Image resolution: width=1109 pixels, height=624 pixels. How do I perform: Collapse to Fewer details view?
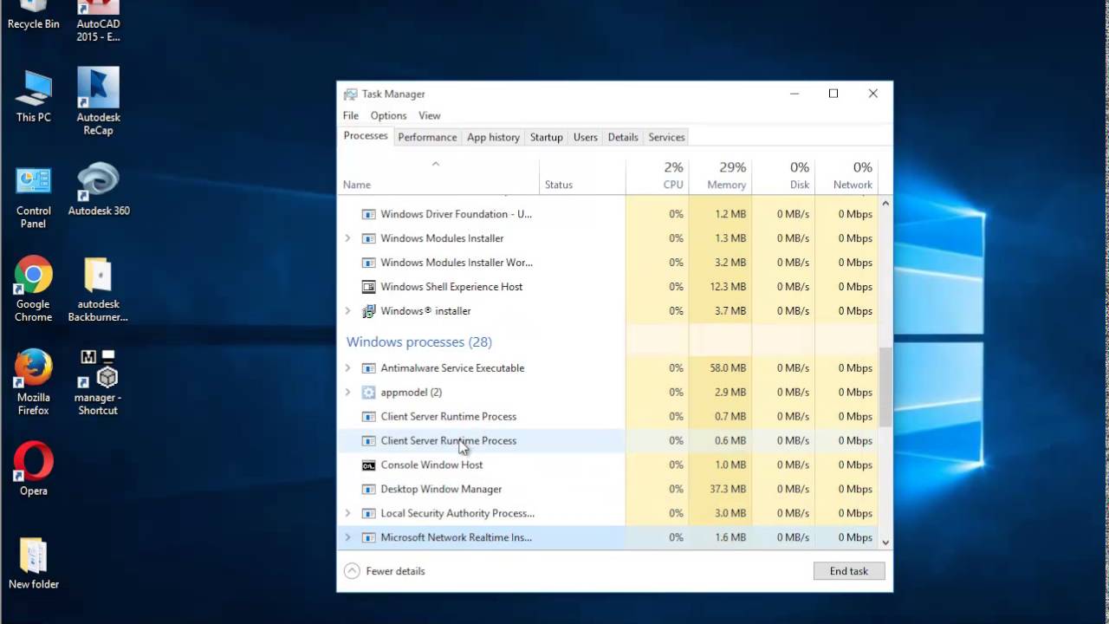point(385,571)
